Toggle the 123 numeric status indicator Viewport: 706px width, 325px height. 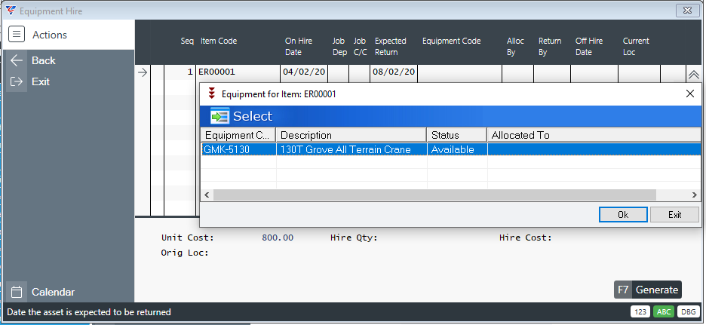pyautogui.click(x=640, y=312)
